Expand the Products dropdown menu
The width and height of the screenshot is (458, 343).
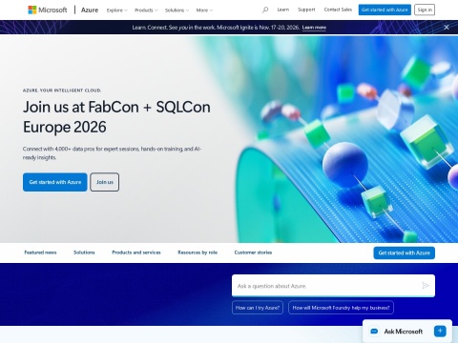click(x=146, y=10)
